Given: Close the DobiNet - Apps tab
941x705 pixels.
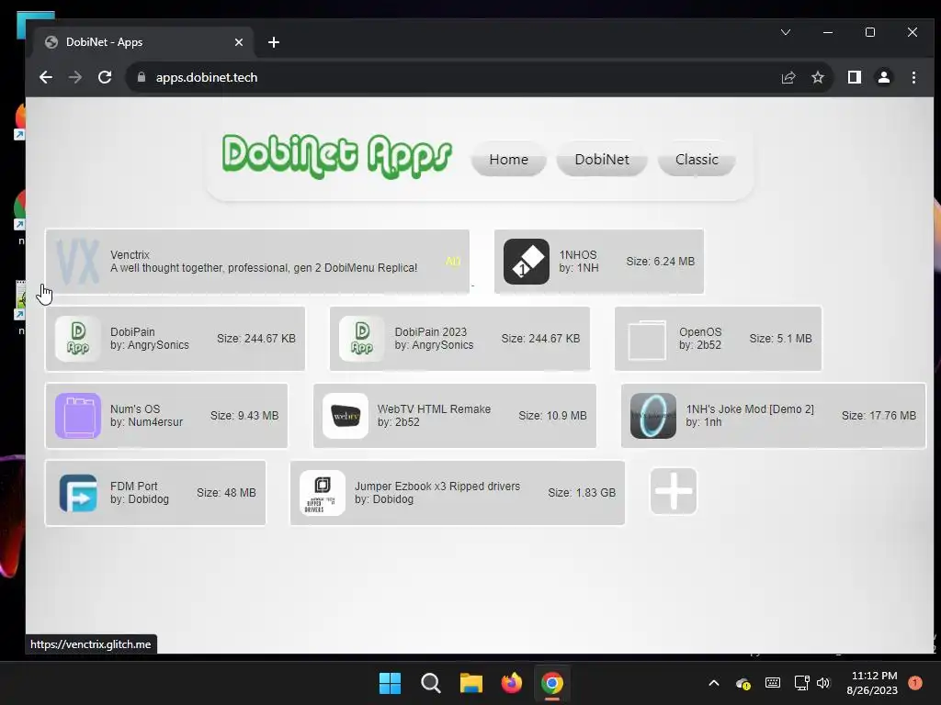Looking at the screenshot, I should 239,42.
